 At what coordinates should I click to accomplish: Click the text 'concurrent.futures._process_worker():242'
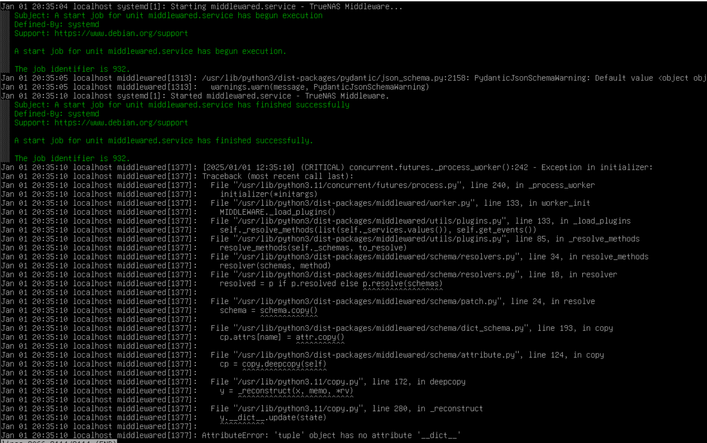438,167
